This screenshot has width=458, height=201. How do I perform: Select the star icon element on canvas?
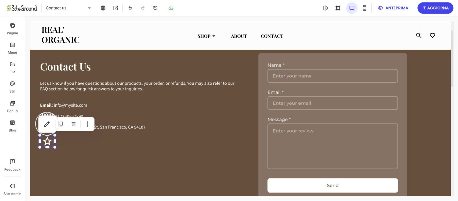pos(47,141)
